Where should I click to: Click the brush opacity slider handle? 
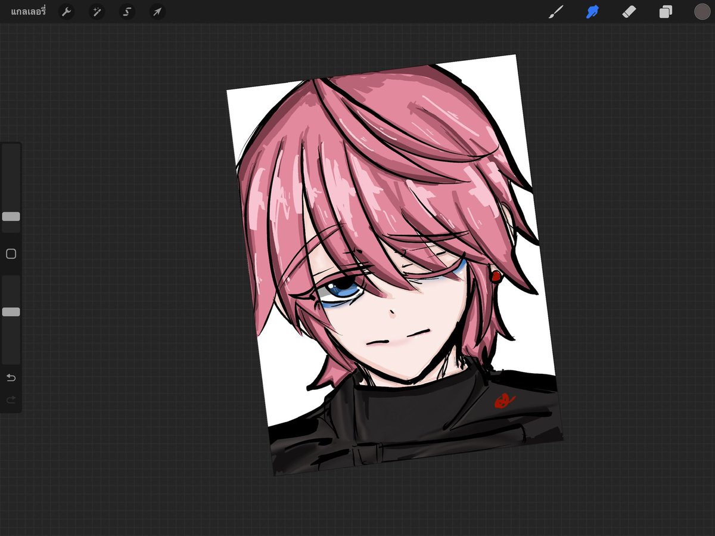tap(11, 312)
